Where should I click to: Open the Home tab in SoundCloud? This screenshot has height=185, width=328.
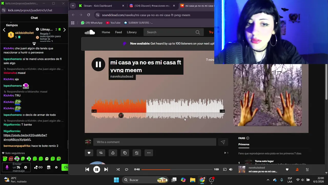[x=106, y=32]
